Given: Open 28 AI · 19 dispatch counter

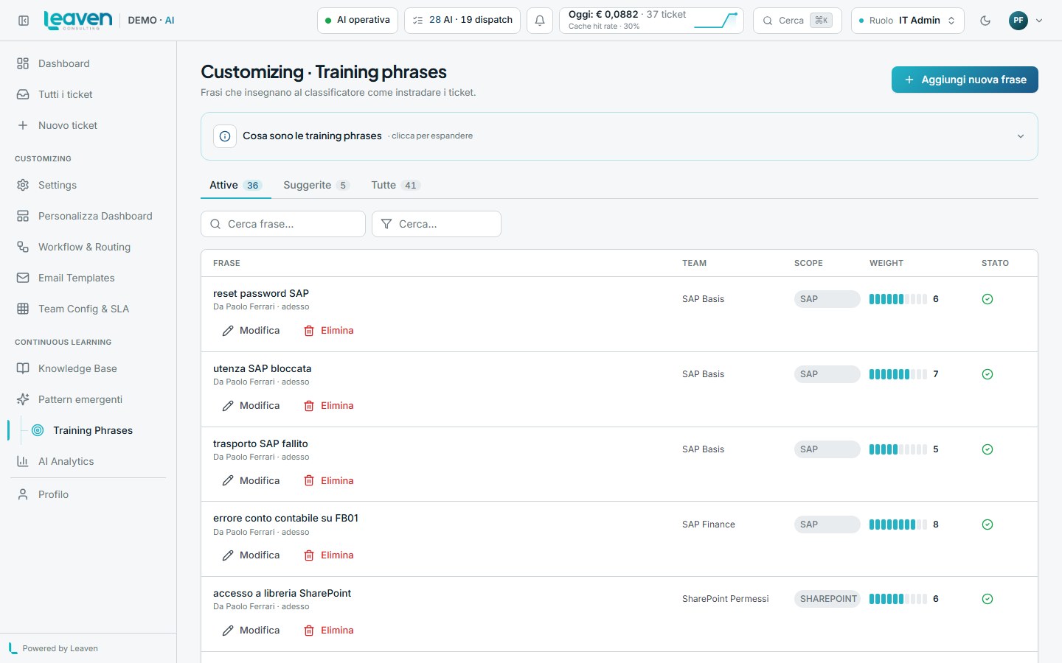Looking at the screenshot, I should tap(462, 21).
